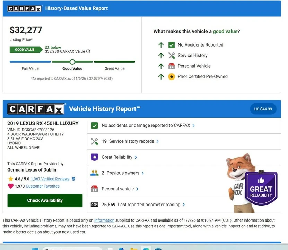Click the 'Great Value' label

(114, 69)
